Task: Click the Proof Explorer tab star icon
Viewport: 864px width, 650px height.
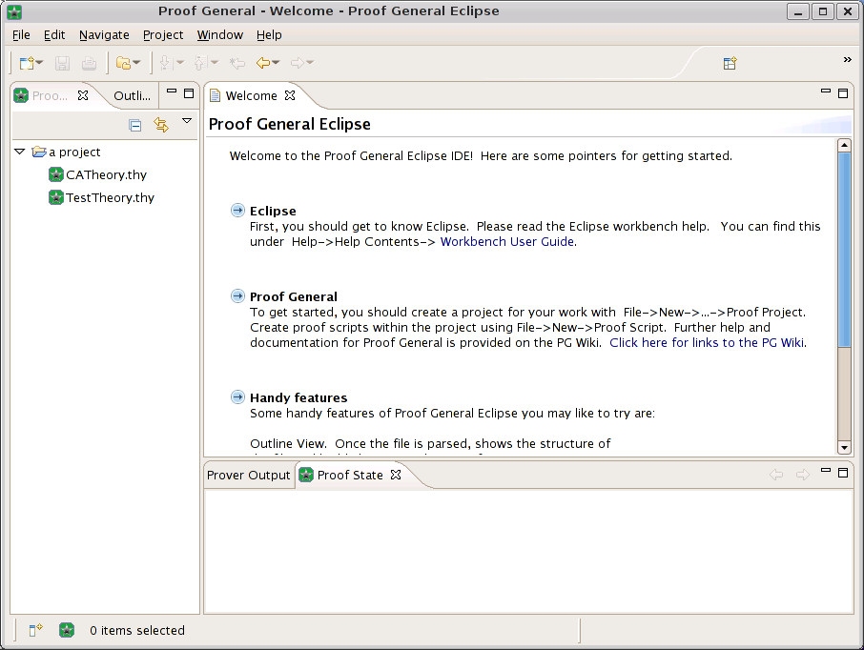Action: click(x=21, y=95)
